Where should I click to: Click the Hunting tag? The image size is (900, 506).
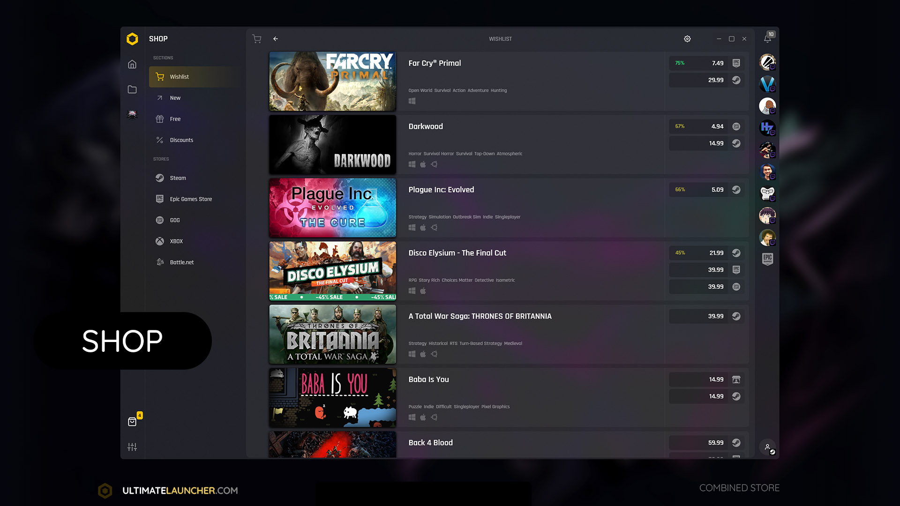(499, 90)
